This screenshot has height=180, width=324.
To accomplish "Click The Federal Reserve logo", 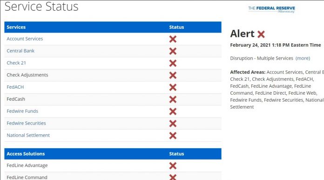I will coord(271,9).
